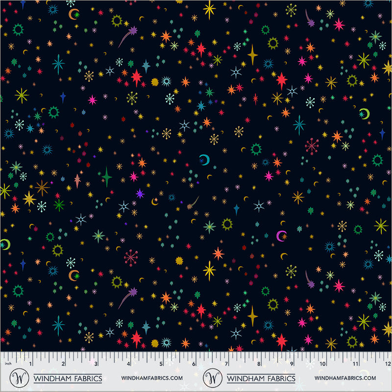Click the W logo near ruler mark 6
This screenshot has height=392, width=392.
213,378
